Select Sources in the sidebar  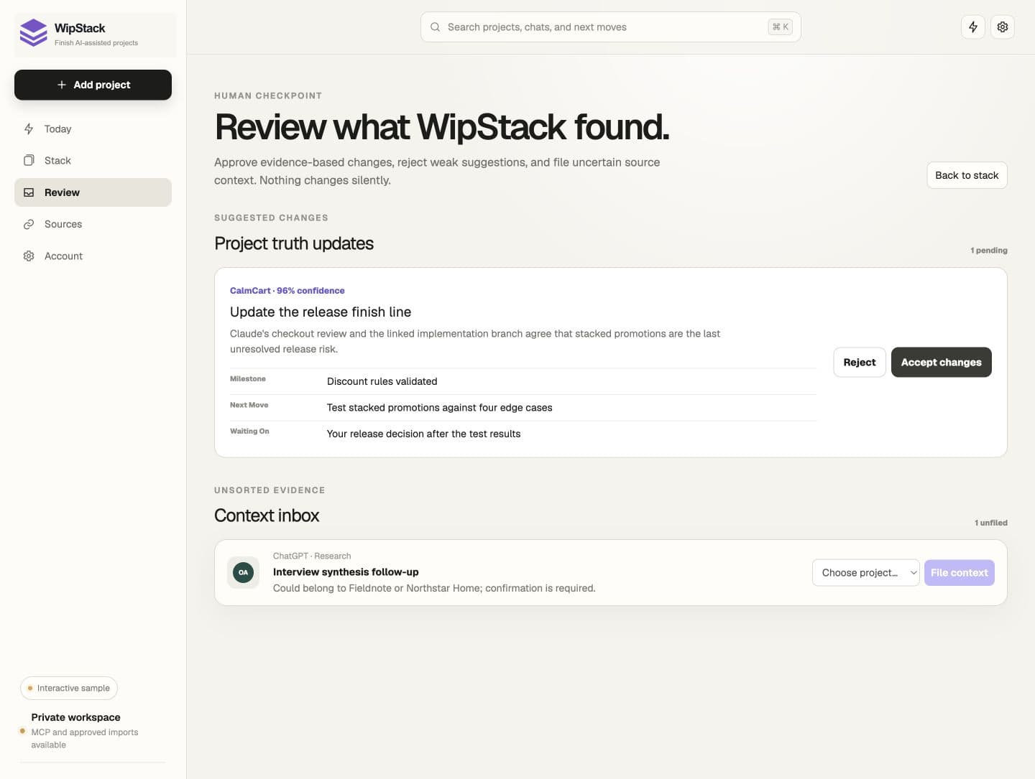[93, 224]
